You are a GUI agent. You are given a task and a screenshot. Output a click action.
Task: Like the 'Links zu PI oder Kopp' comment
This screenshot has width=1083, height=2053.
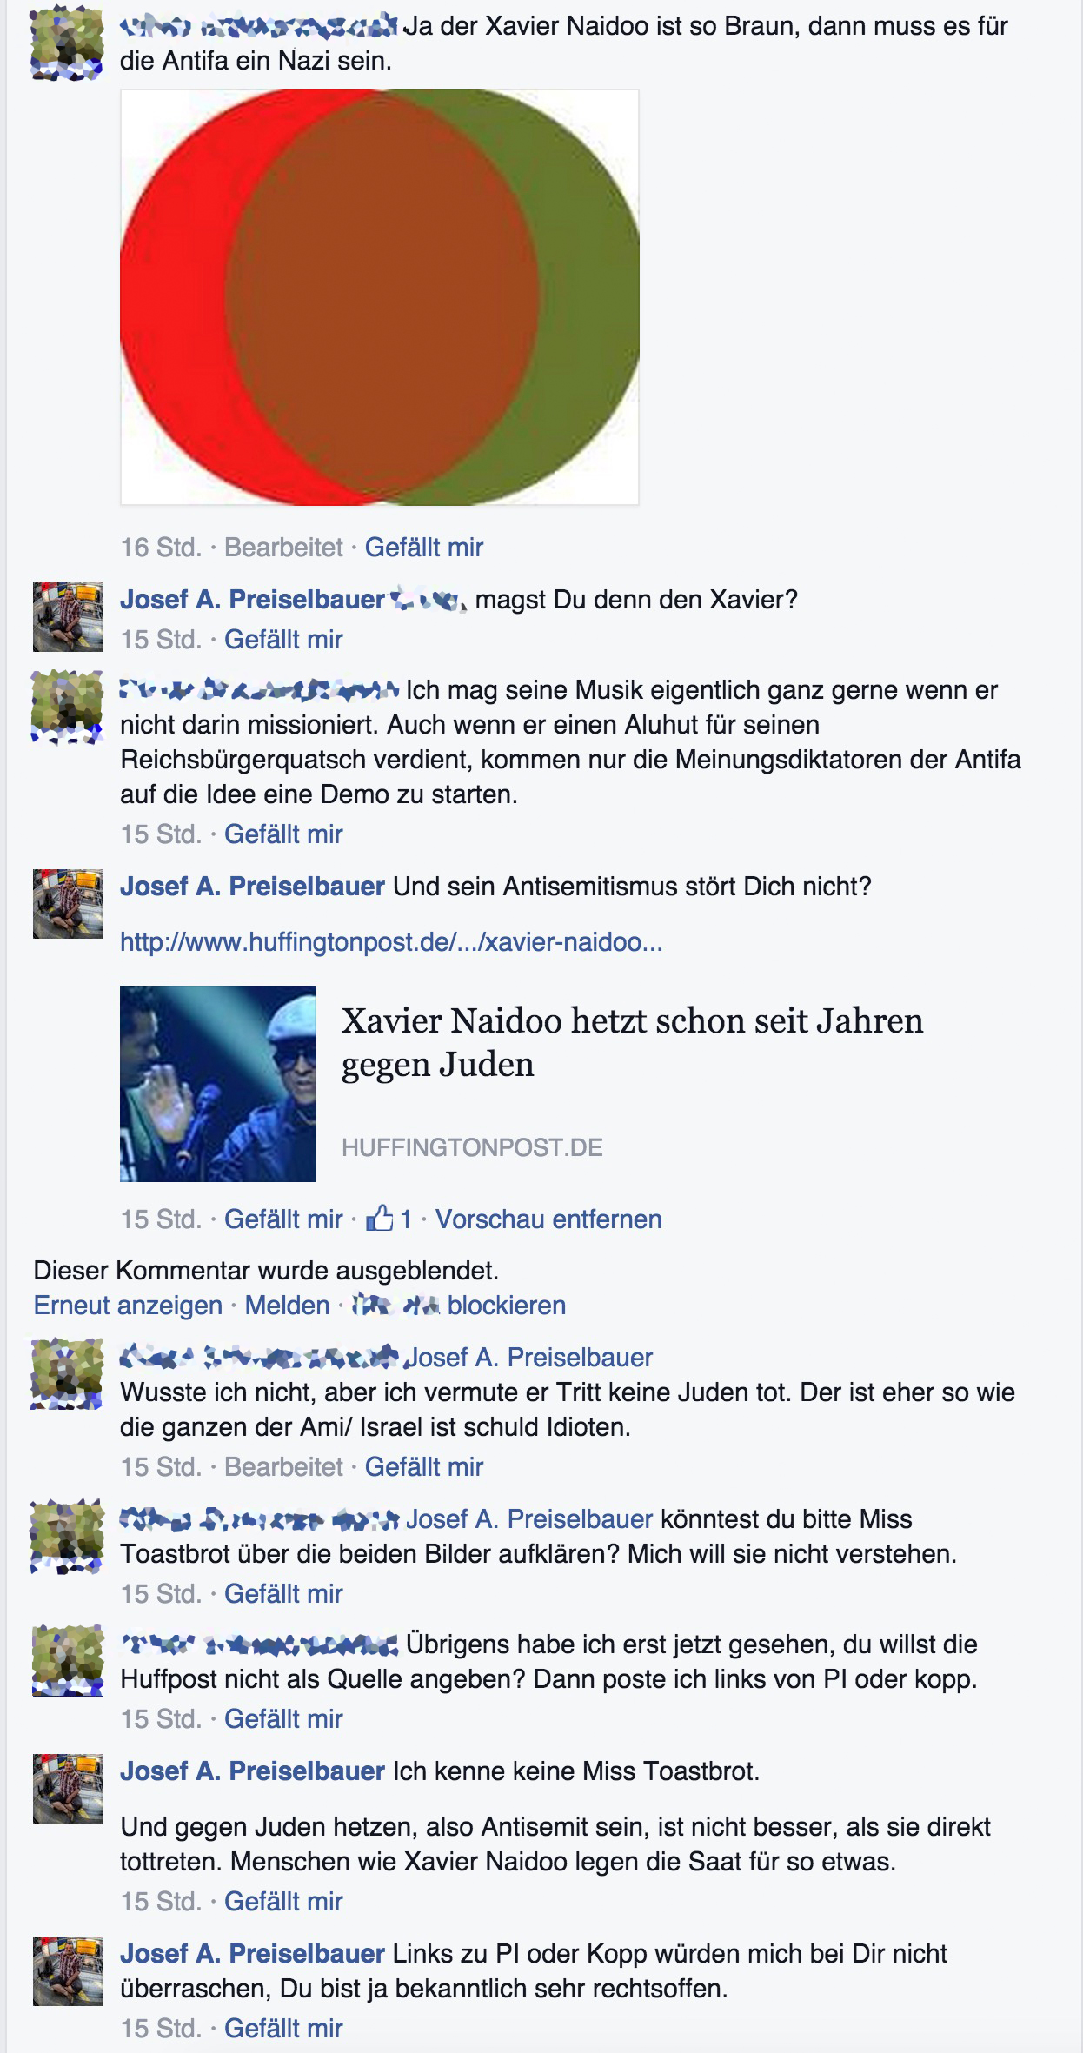click(283, 2028)
